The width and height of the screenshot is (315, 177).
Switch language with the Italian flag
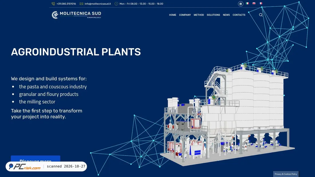pyautogui.click(x=247, y=3)
